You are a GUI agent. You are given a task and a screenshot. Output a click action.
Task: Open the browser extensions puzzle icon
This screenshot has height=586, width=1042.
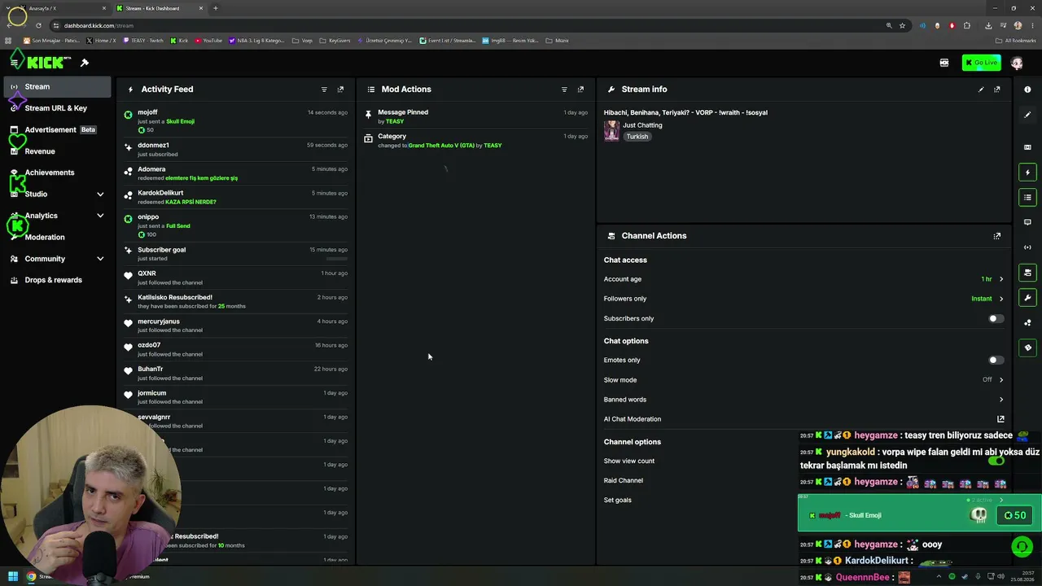pos(967,25)
